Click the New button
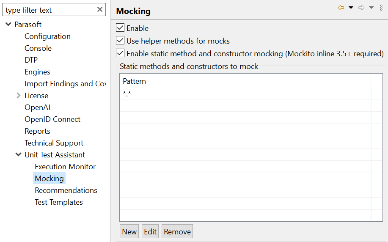The height and width of the screenshot is (242, 388). (129, 231)
